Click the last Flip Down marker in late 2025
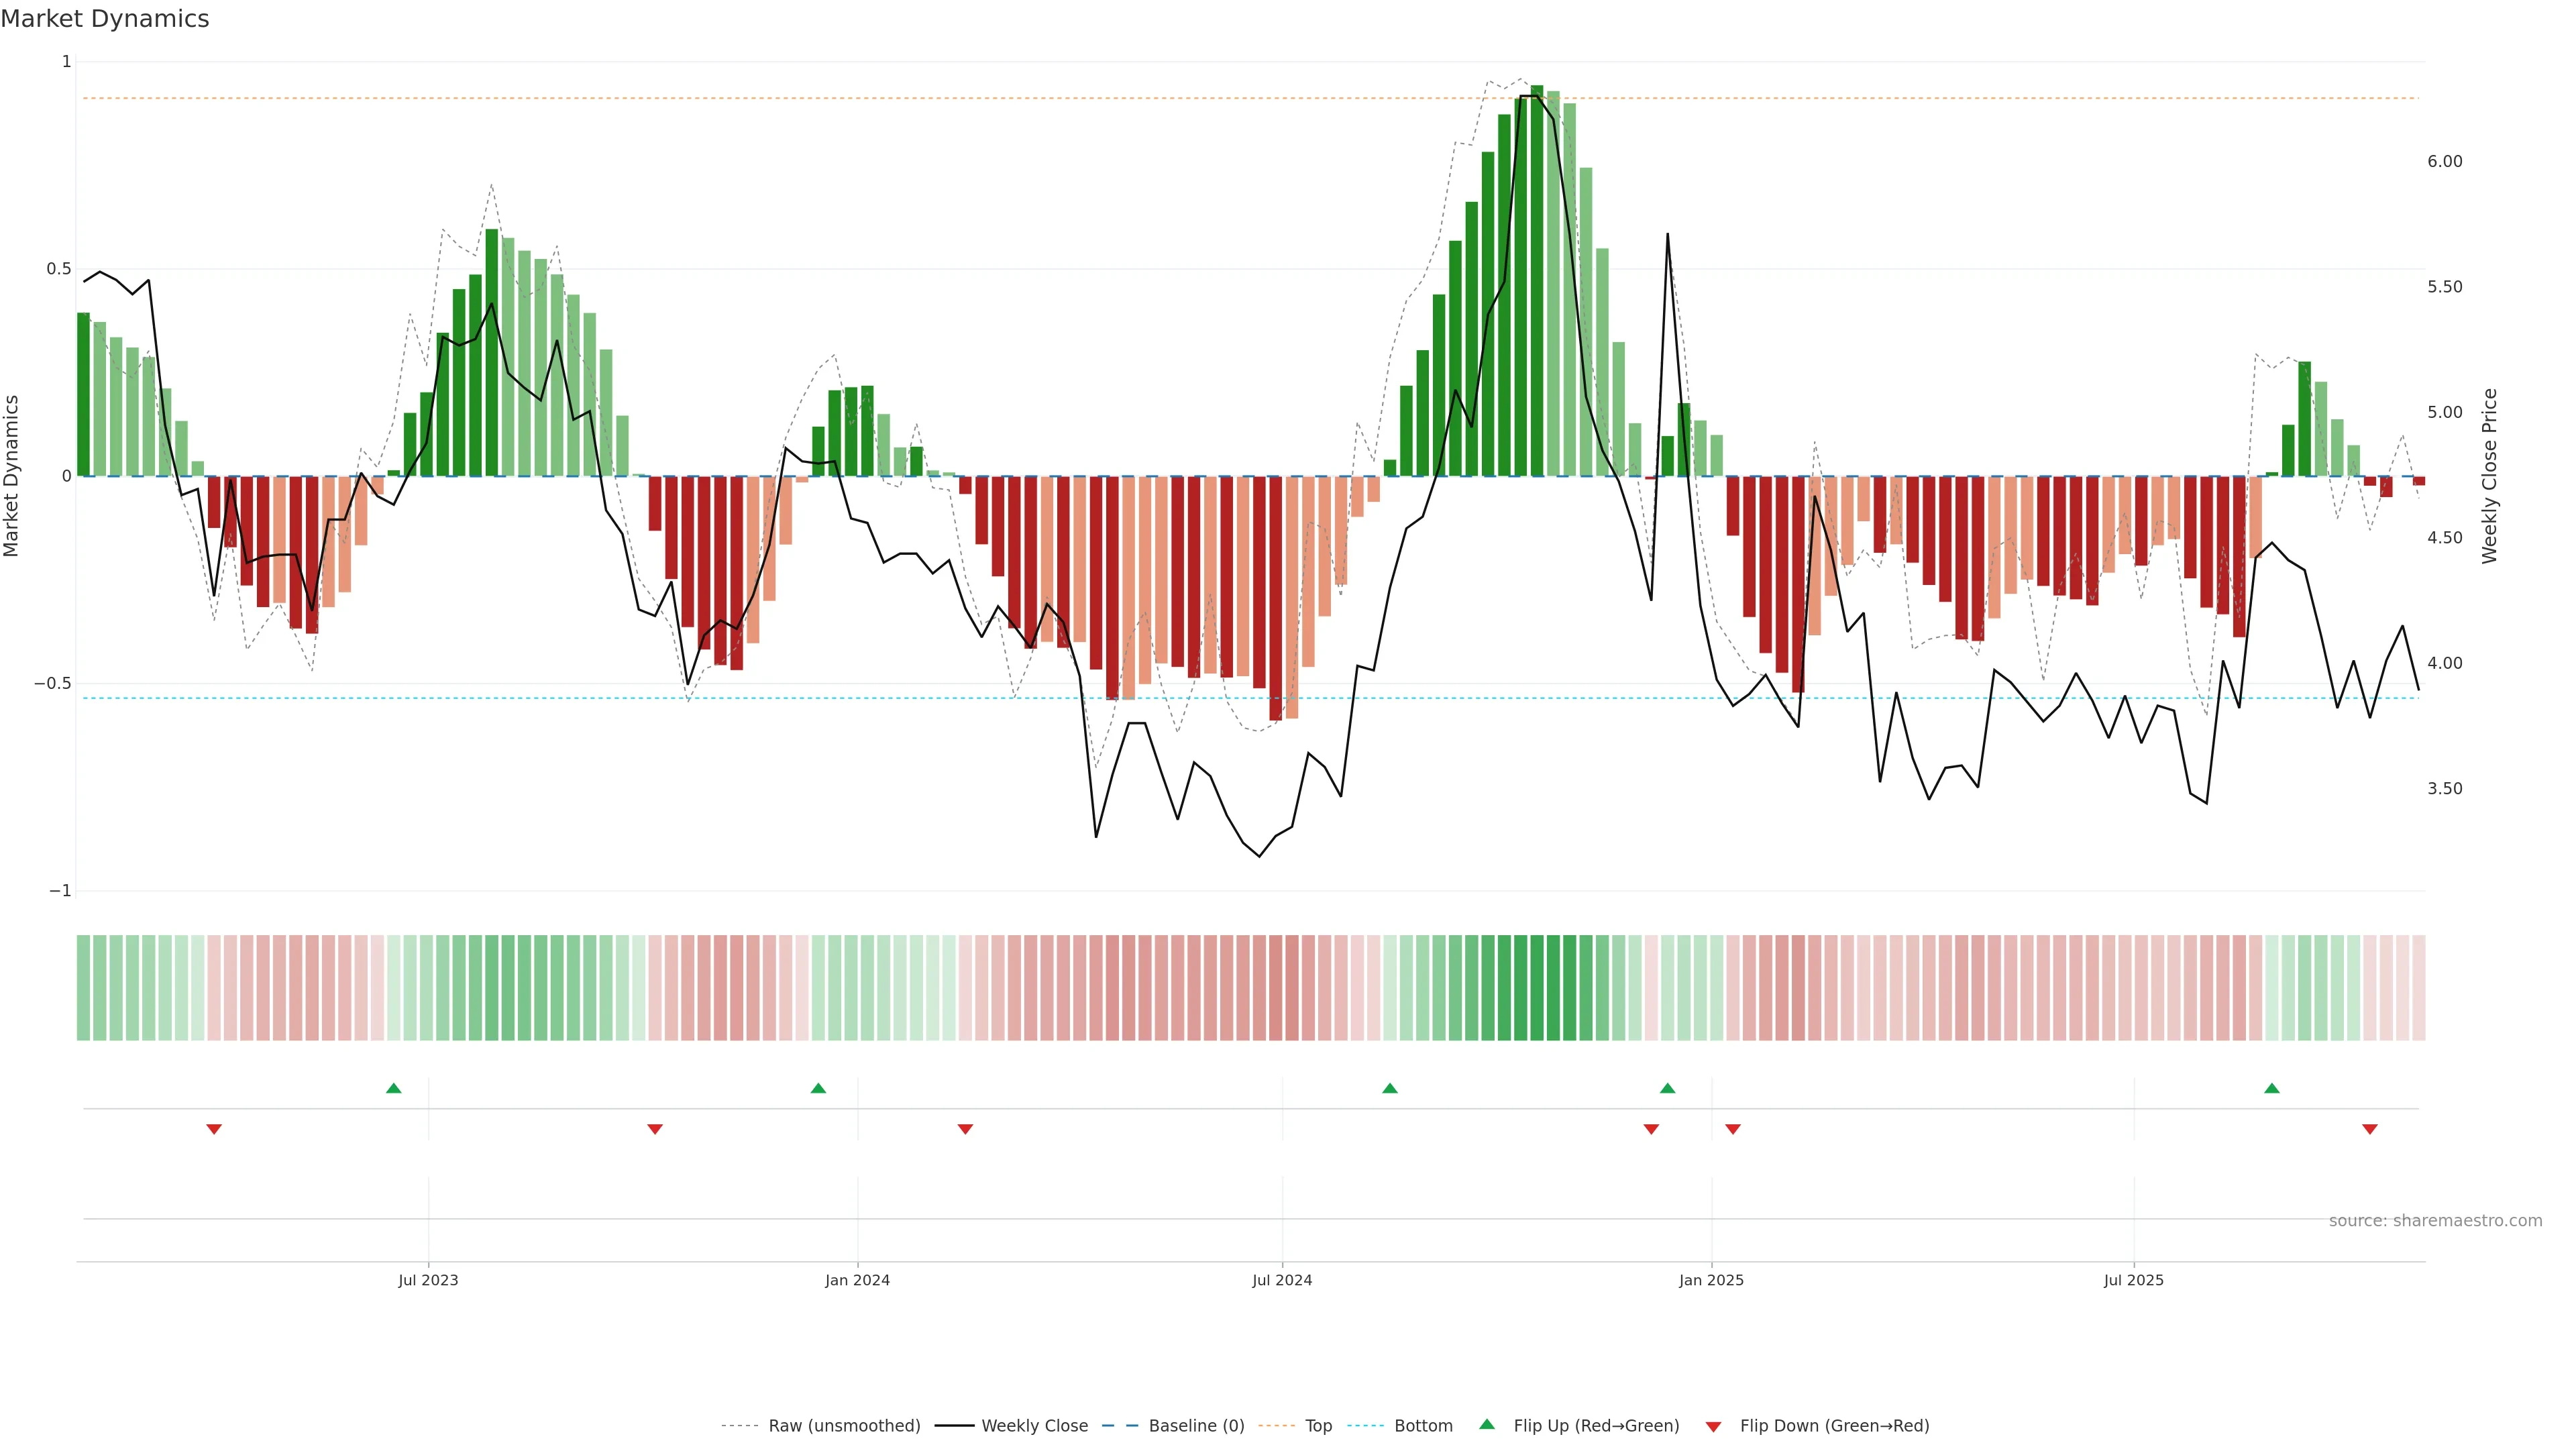Image resolution: width=2576 pixels, height=1449 pixels. coord(2369,1129)
